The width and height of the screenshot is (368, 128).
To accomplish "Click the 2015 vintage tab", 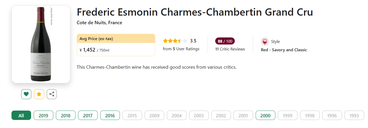I will coord(132,116).
